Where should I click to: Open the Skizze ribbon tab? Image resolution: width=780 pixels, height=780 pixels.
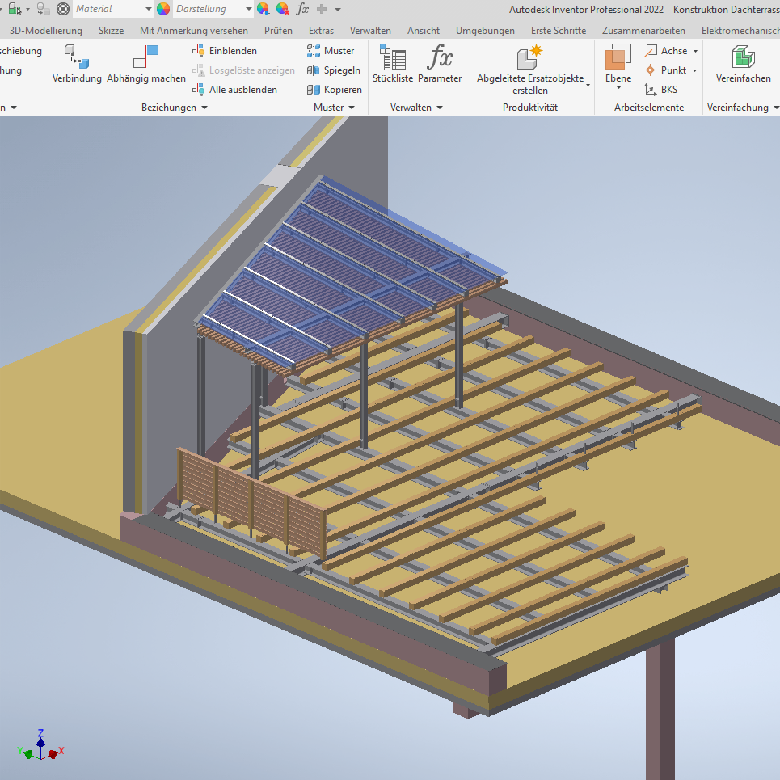coord(111,31)
